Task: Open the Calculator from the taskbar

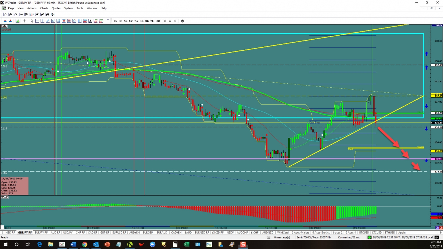Action: click(x=175, y=245)
